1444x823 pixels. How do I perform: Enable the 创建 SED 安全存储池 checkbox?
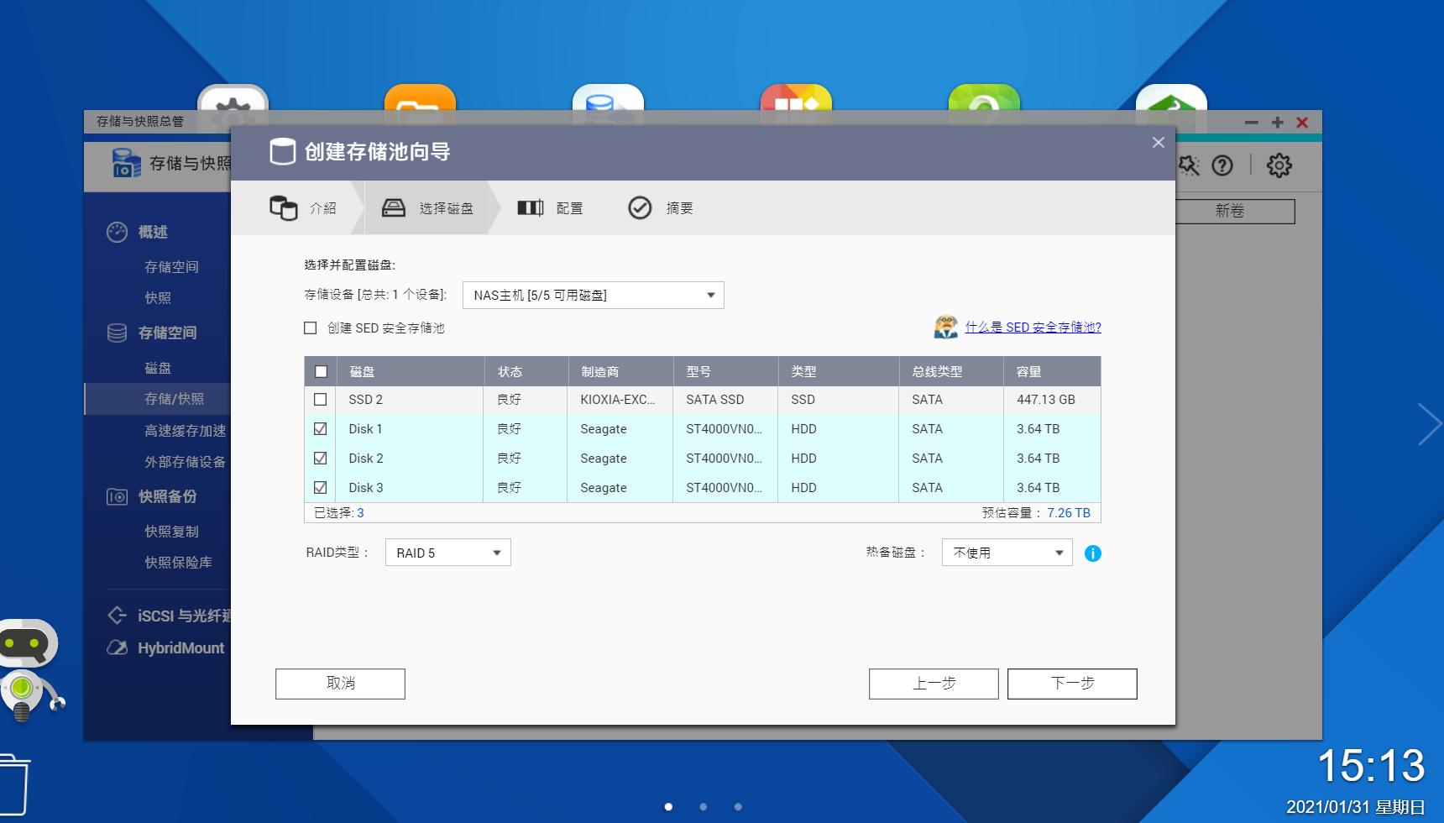point(311,328)
